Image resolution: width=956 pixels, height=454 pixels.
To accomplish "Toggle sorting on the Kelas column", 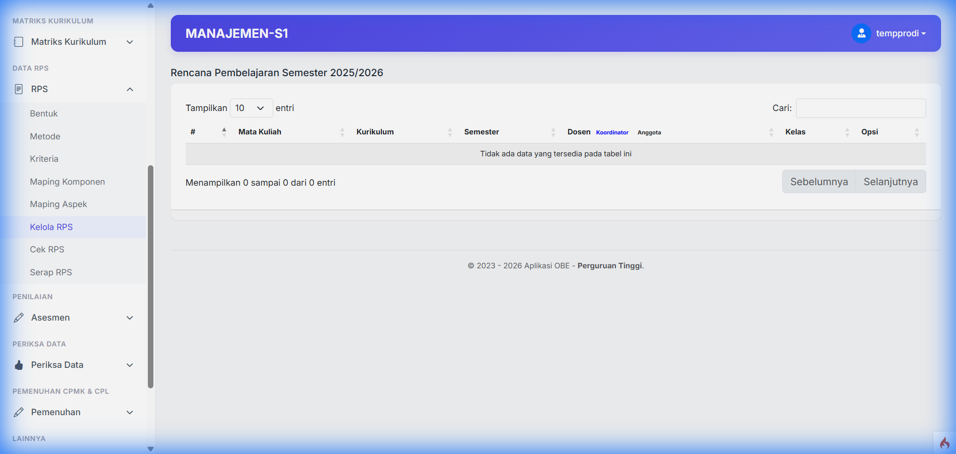I will point(847,132).
